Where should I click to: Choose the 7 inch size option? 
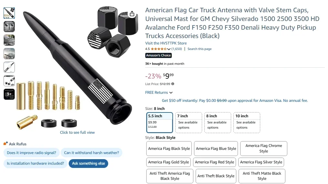(x=189, y=122)
